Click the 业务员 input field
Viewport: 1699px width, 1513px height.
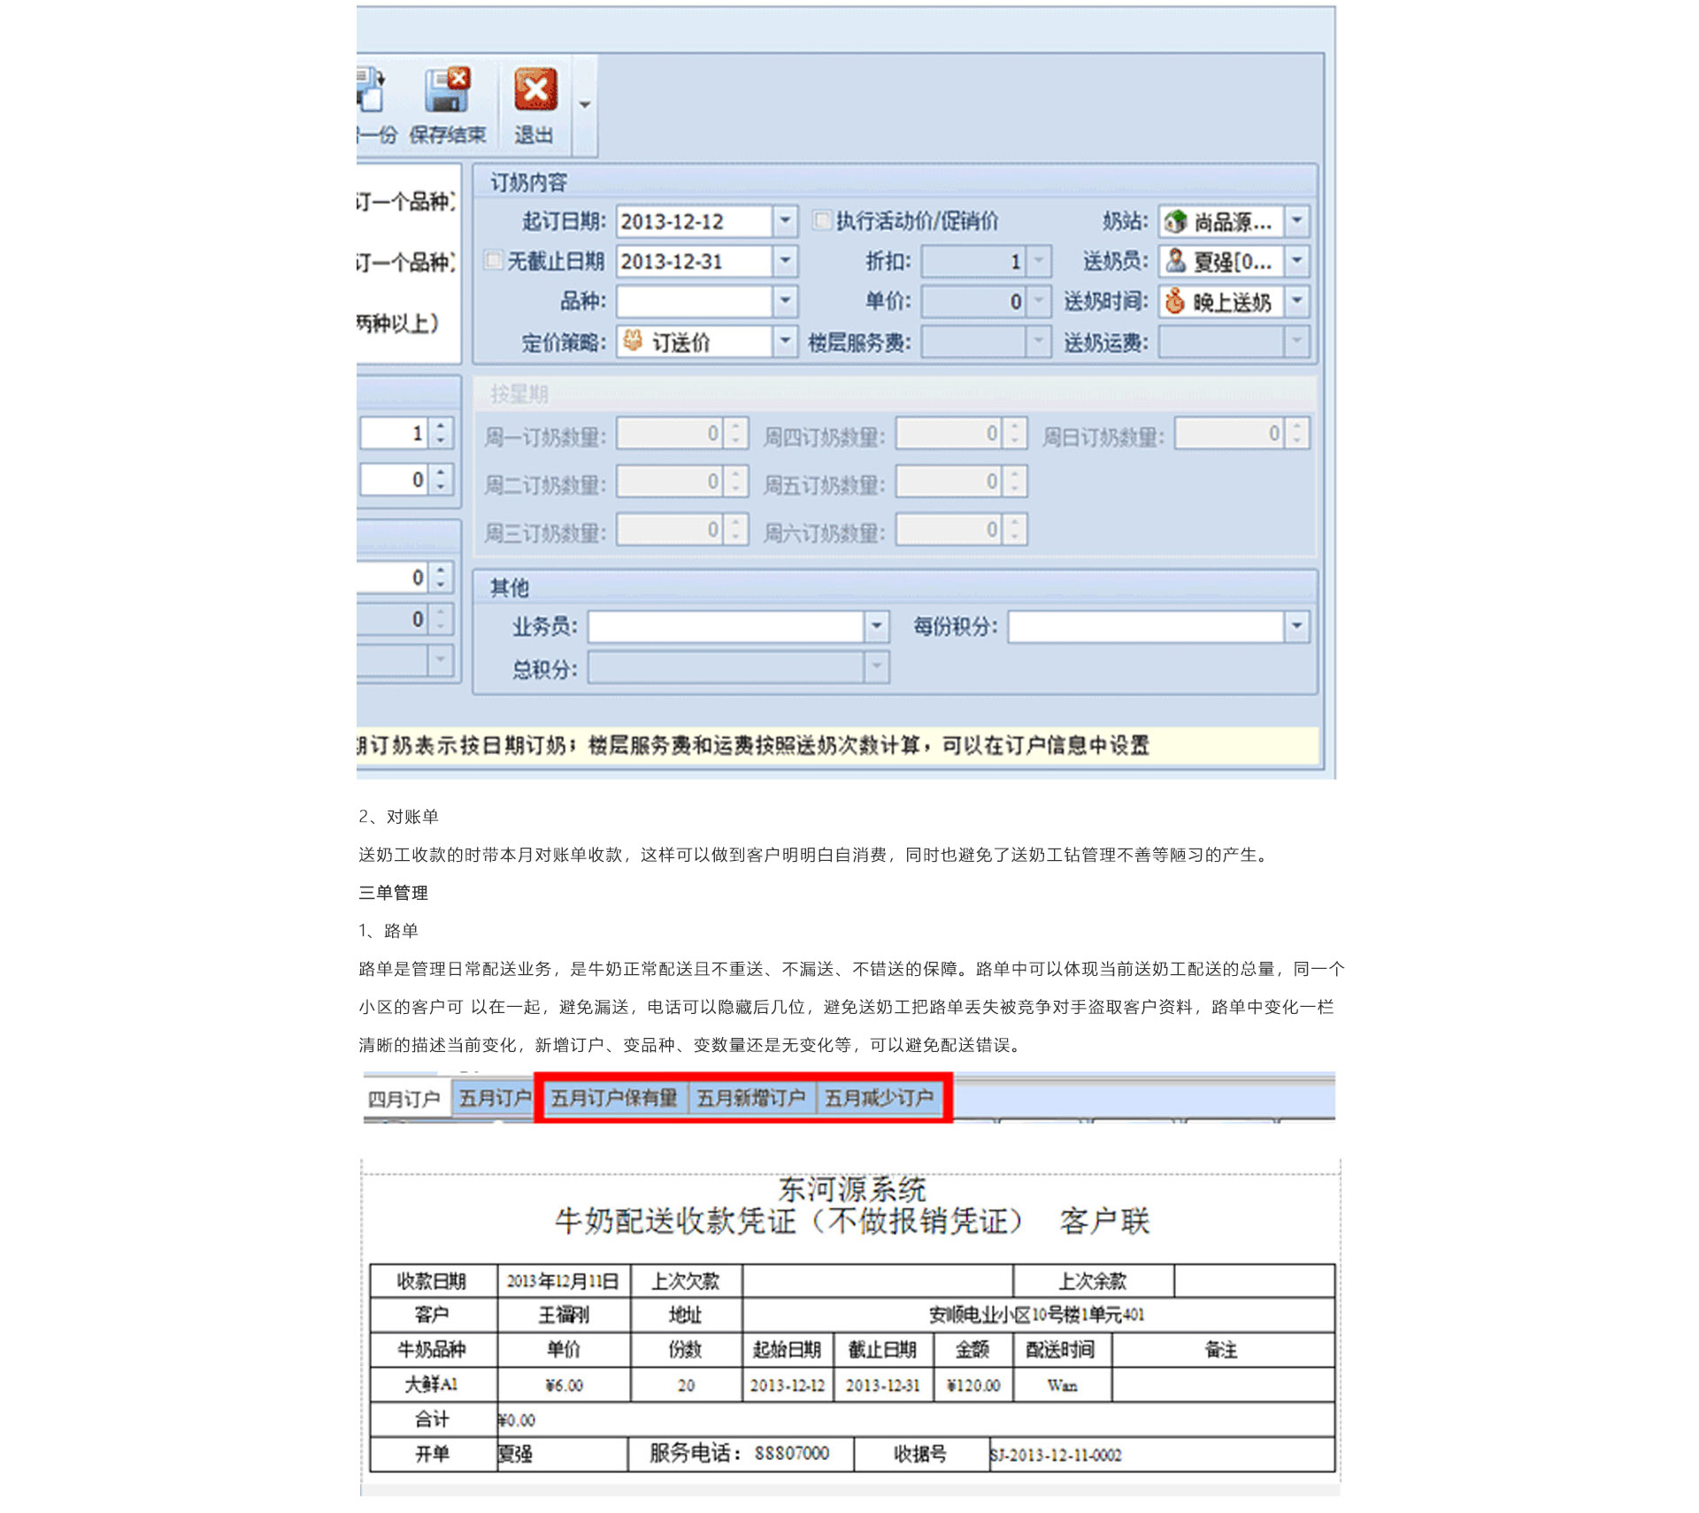coord(726,626)
